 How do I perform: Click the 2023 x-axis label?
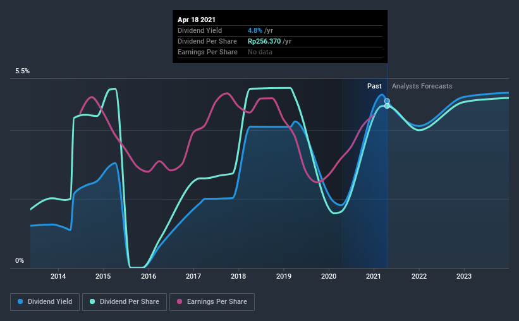464,276
